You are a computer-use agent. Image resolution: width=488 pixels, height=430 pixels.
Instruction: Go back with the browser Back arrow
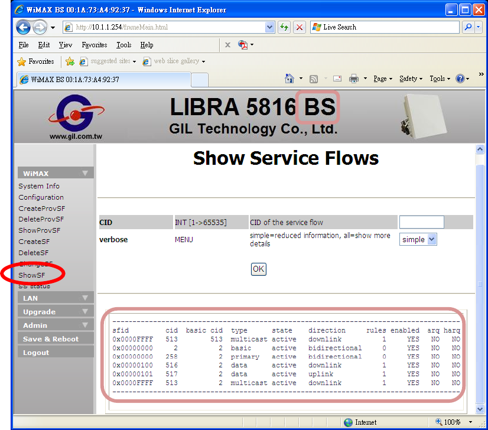[24, 27]
